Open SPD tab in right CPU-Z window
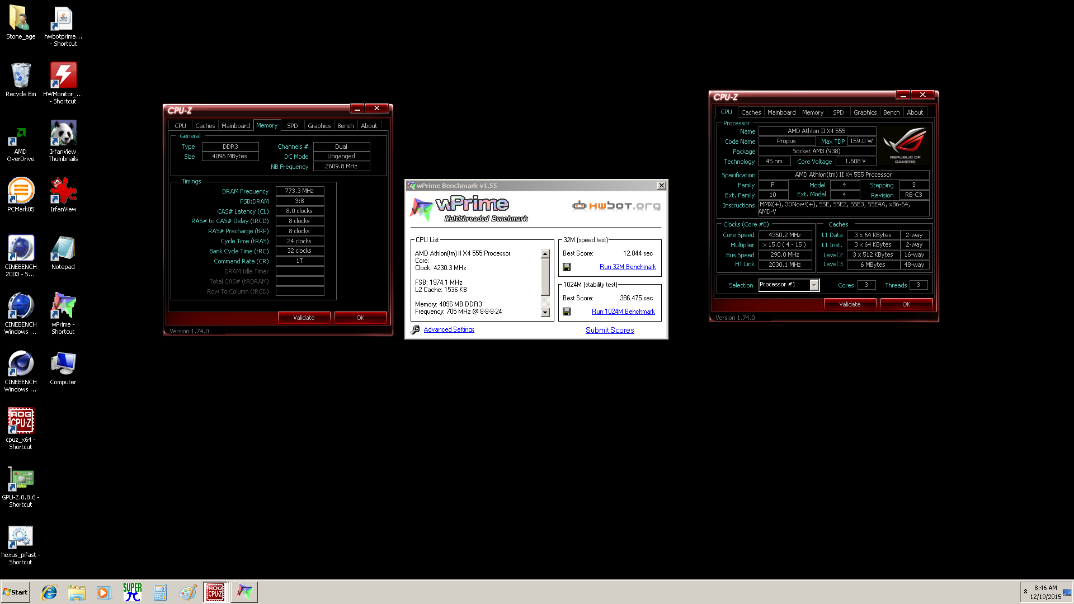Image resolution: width=1074 pixels, height=604 pixels. (838, 112)
